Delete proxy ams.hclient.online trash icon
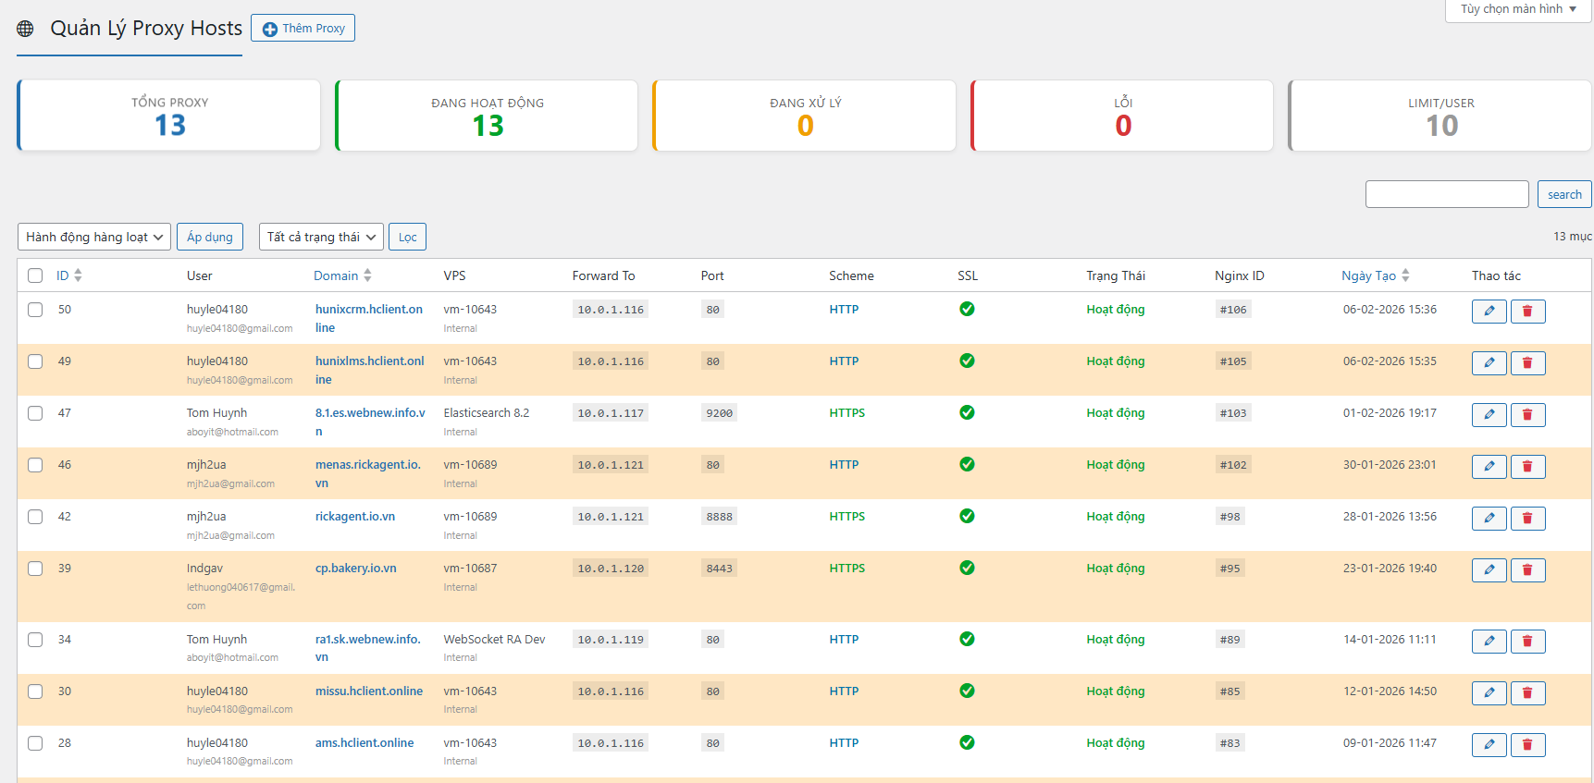The width and height of the screenshot is (1594, 783). point(1527,745)
